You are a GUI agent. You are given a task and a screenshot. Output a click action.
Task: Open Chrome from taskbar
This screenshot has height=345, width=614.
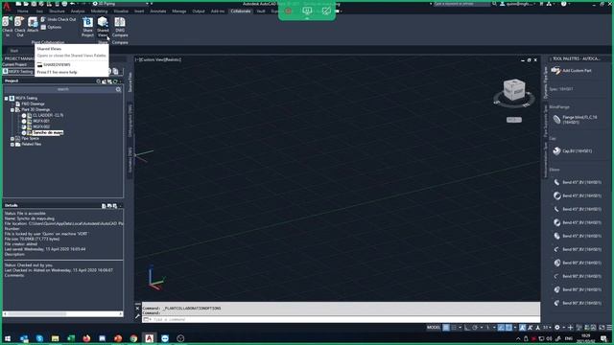pyautogui.click(x=133, y=338)
